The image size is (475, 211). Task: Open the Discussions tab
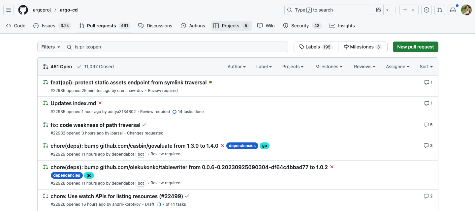[155, 26]
